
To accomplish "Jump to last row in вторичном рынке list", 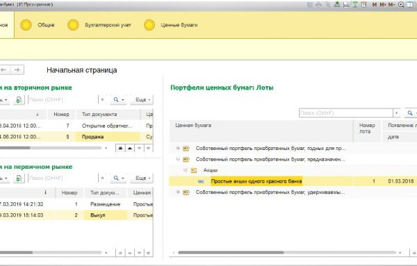I will point(149,148).
